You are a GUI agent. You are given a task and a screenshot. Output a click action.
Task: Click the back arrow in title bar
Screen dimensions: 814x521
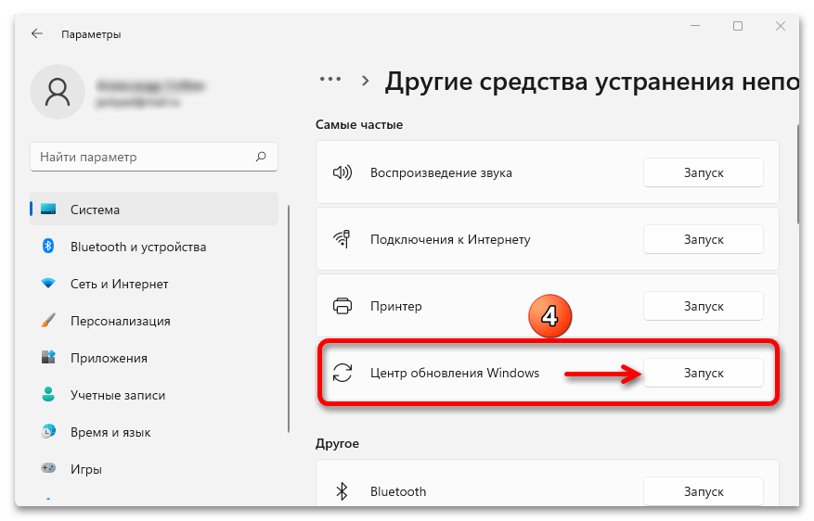click(37, 33)
